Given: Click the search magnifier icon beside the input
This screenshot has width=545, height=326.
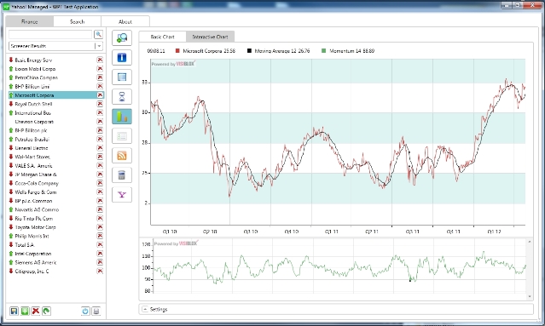Looking at the screenshot, I should (x=98, y=34).
